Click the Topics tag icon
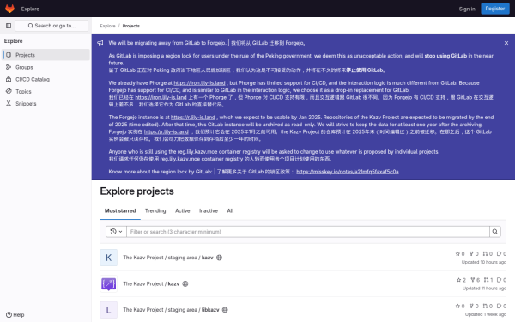Image resolution: width=515 pixels, height=322 pixels. (9, 91)
